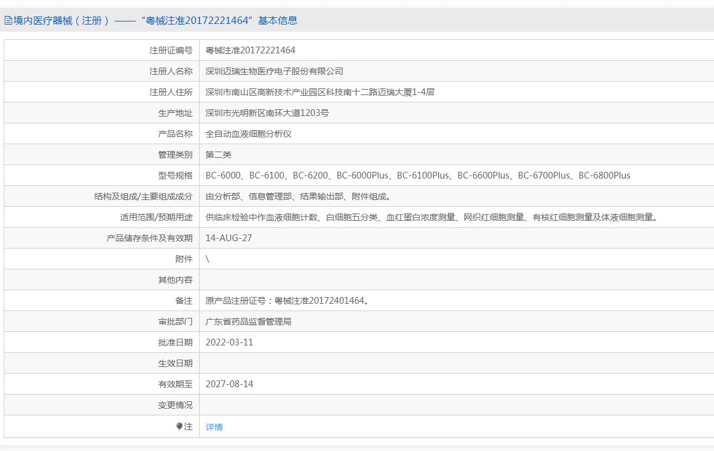The width and height of the screenshot is (714, 451).
Task: Select the composition text 由分析部、信息管理部…
Action: point(298,196)
